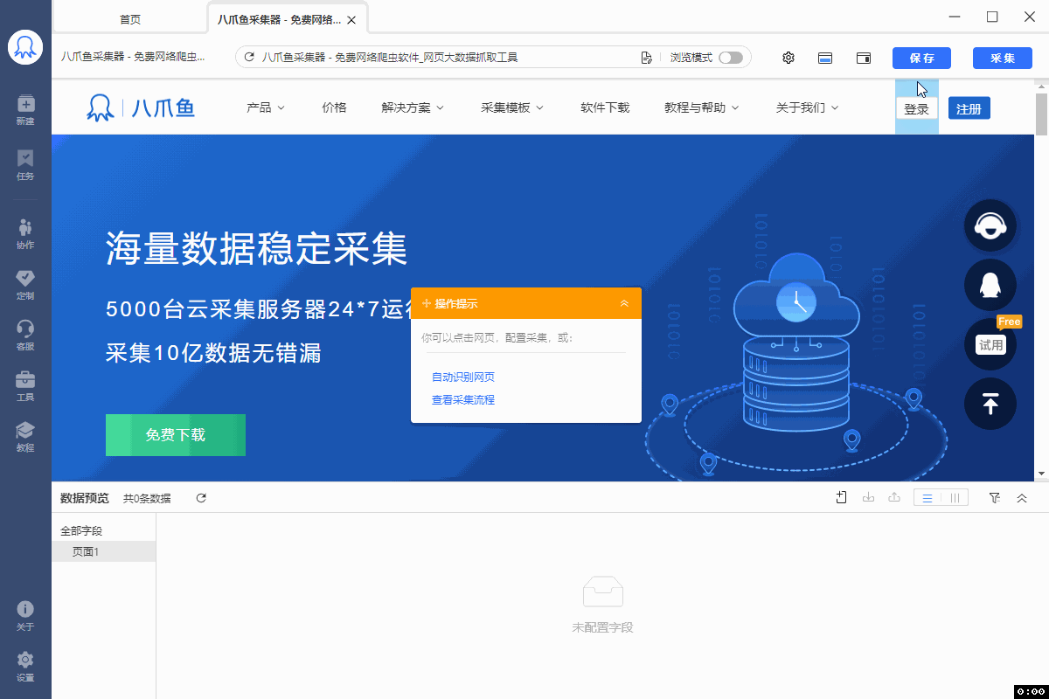Switch data preview to row list view
Viewport: 1049px width, 699px height.
point(927,497)
